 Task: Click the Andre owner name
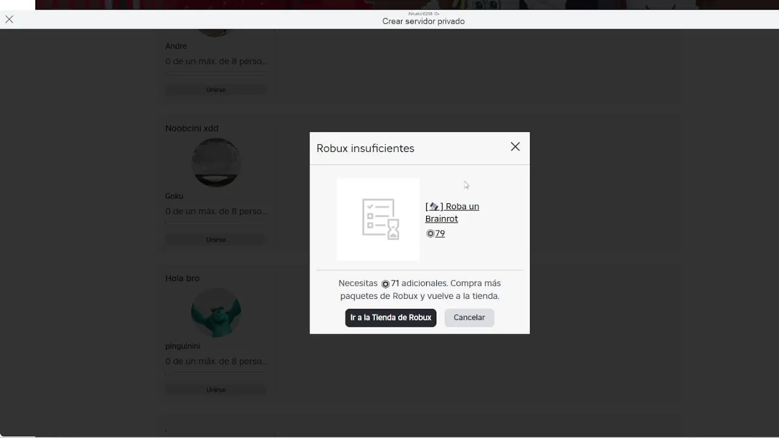pos(176,46)
